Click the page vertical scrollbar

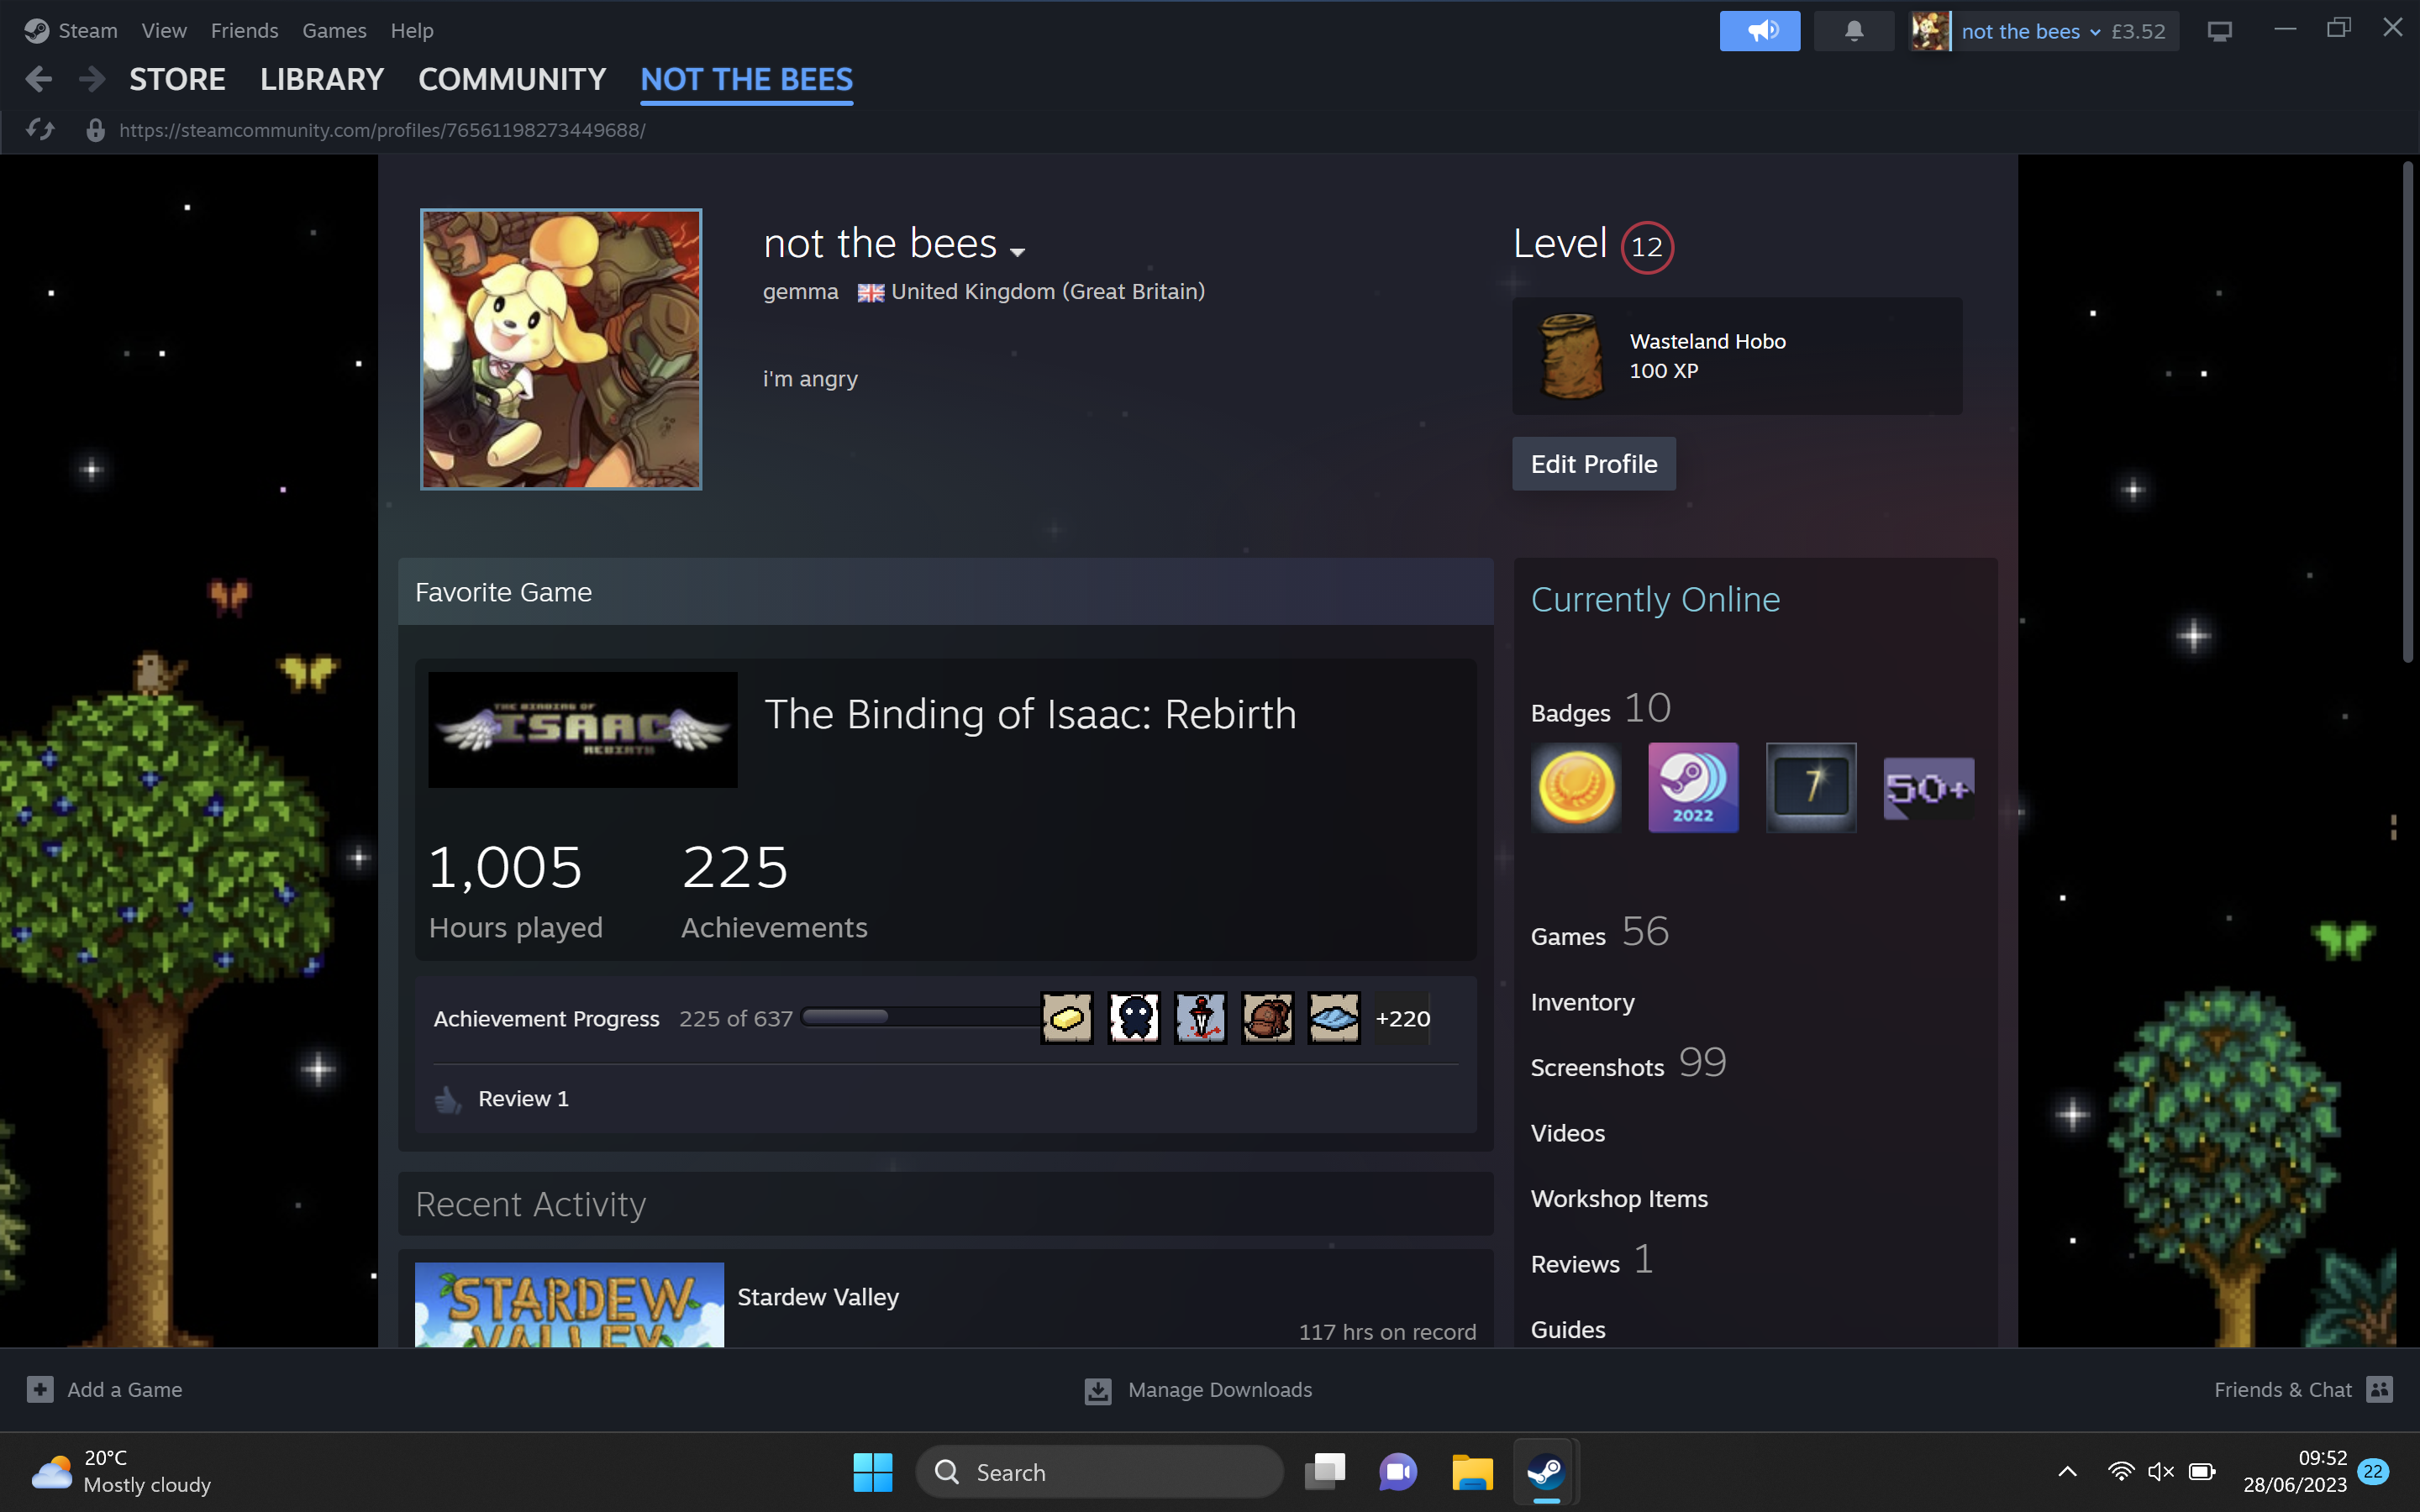point(2407,411)
